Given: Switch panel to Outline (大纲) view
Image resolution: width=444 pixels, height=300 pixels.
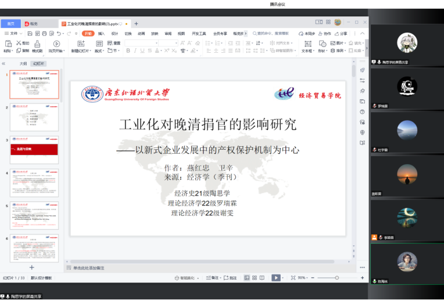Looking at the screenshot, I should pyautogui.click(x=23, y=64).
